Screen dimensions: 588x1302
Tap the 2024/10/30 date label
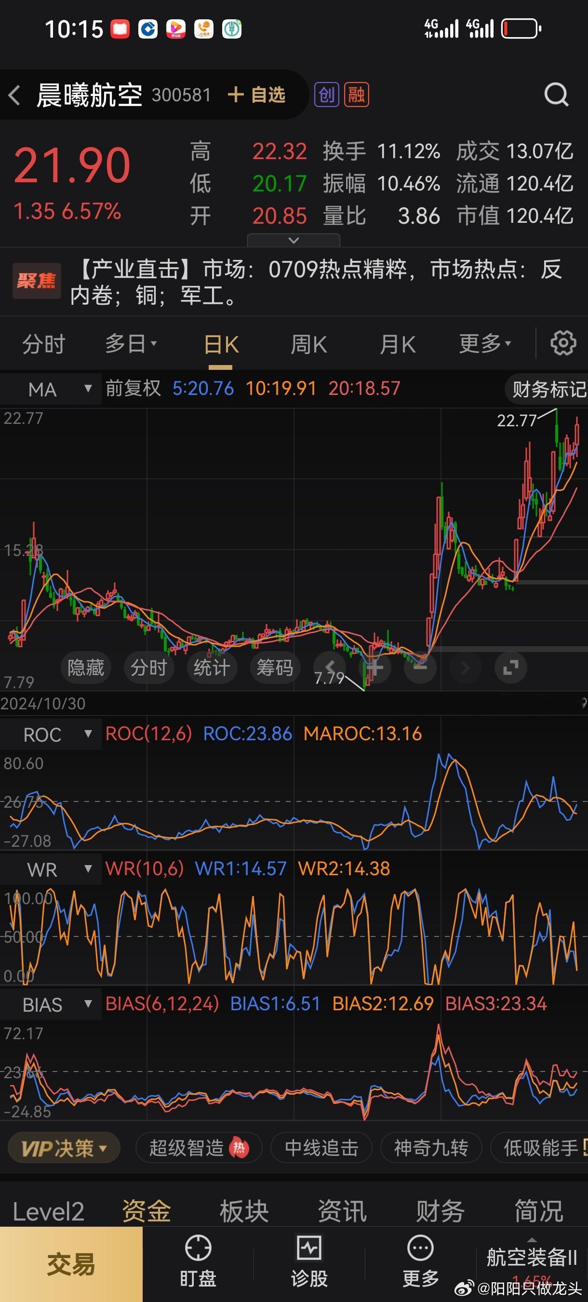(43, 704)
